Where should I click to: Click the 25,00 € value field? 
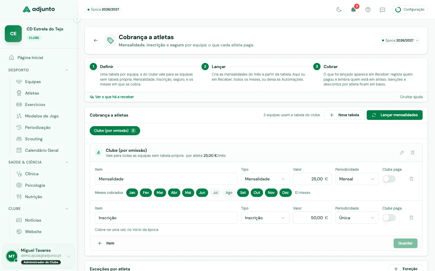[312, 179]
